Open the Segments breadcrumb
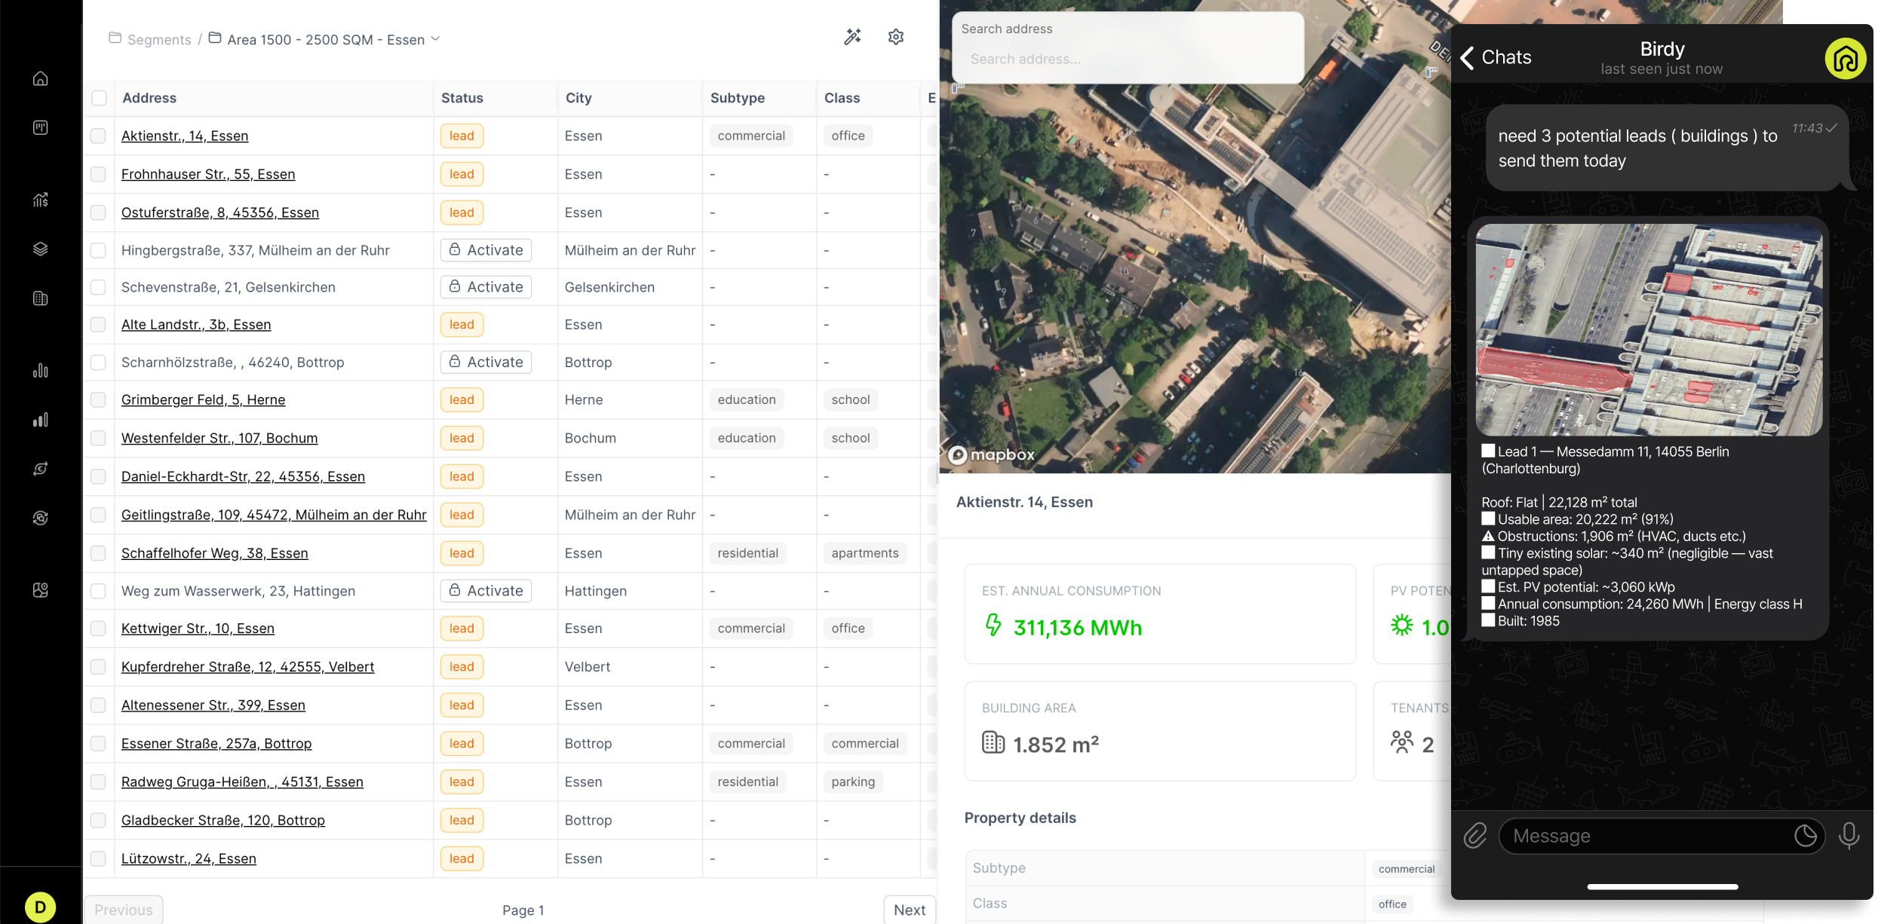Viewport: 1878px width, 924px height. (x=158, y=39)
